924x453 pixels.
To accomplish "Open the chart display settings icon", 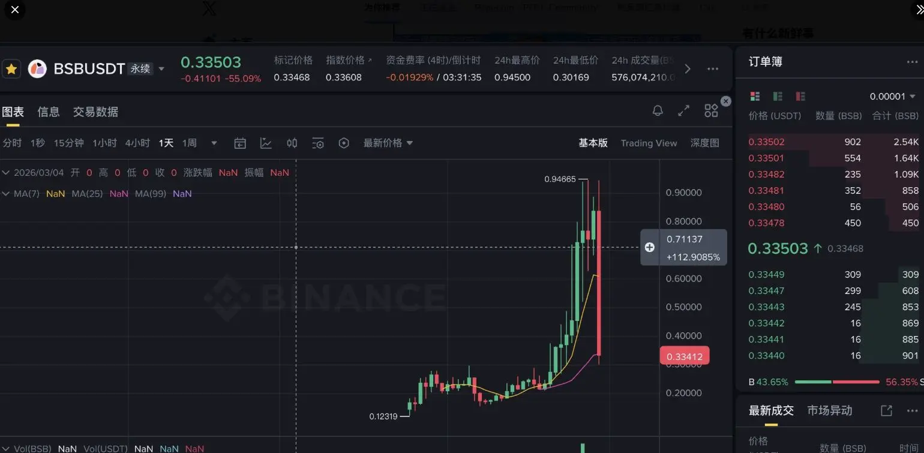I will 318,143.
